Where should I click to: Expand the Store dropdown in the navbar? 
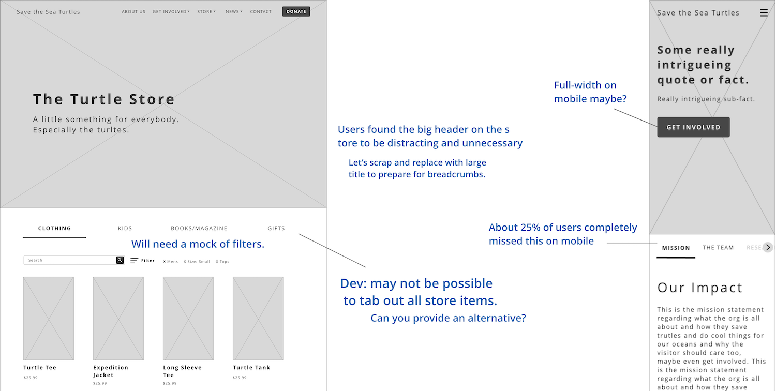click(206, 11)
